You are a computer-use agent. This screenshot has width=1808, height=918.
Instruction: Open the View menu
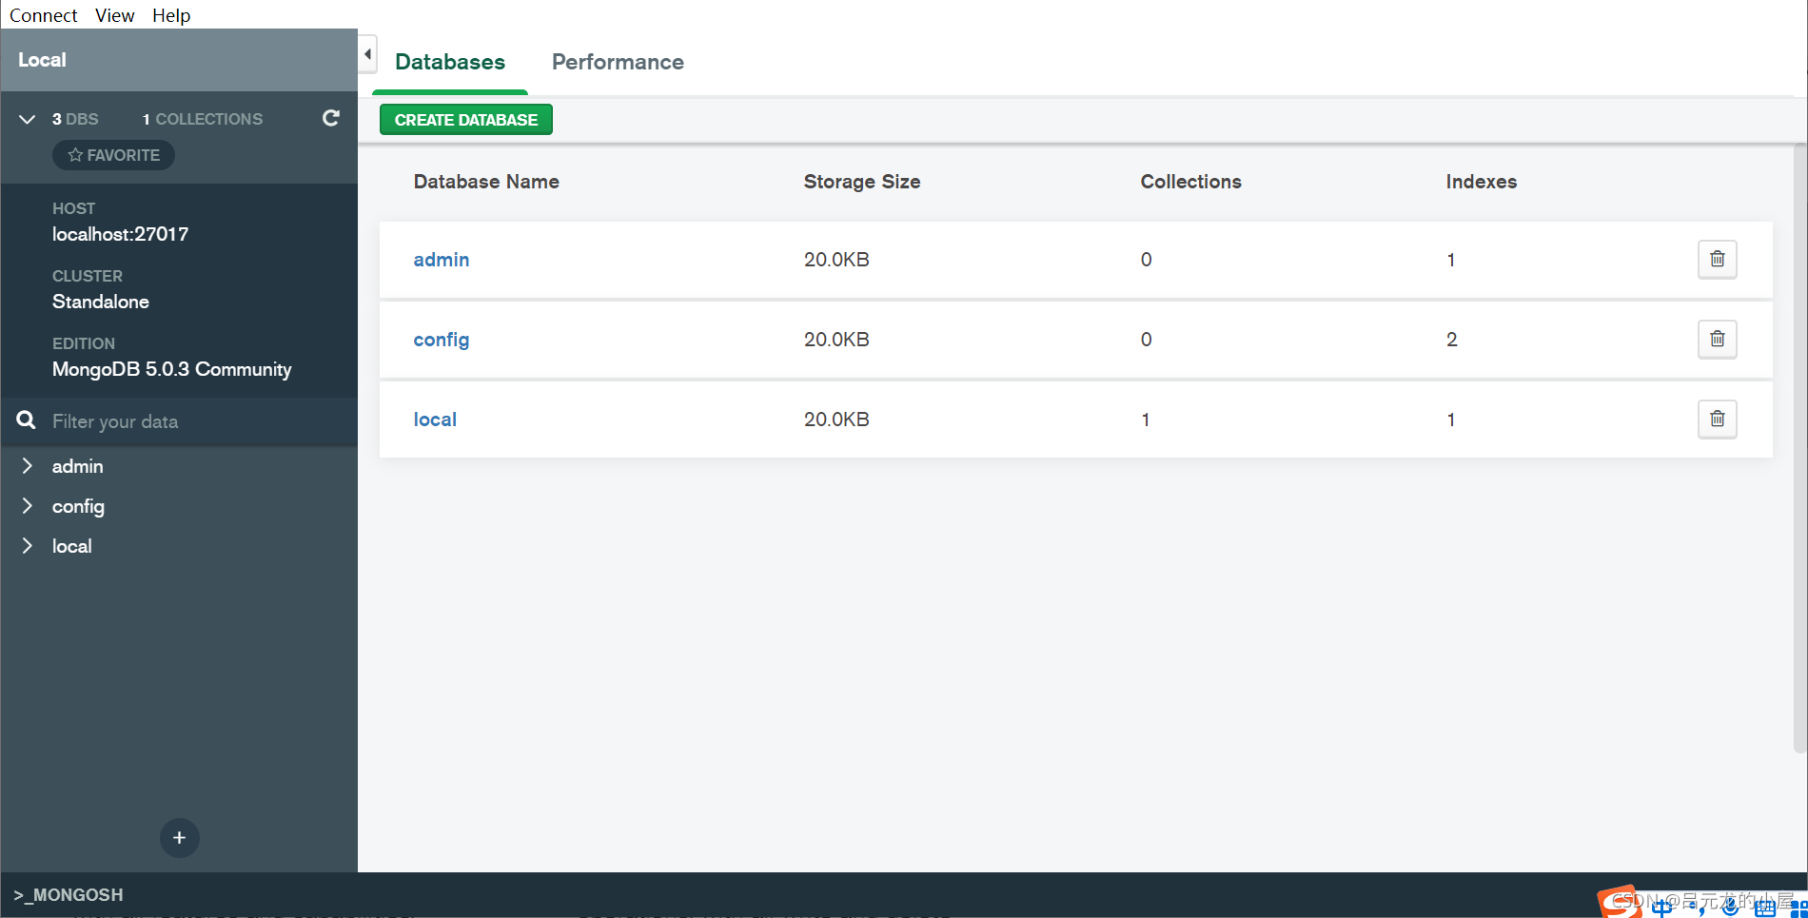(x=114, y=15)
